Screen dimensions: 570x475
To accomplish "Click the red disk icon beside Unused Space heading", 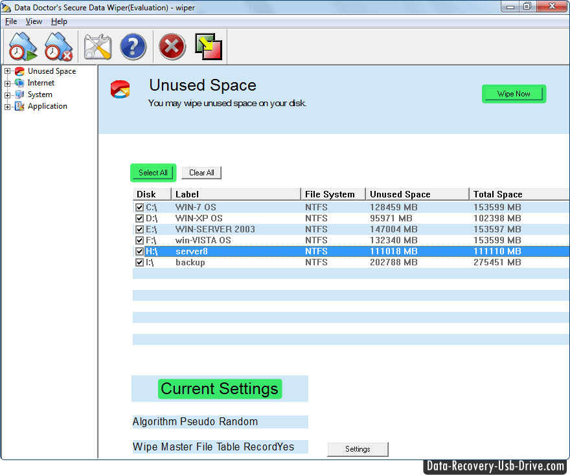I will click(x=120, y=89).
